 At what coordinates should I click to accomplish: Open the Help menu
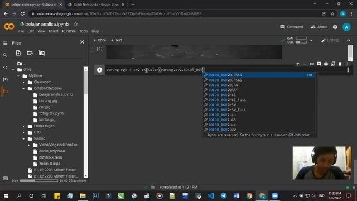tap(95, 31)
